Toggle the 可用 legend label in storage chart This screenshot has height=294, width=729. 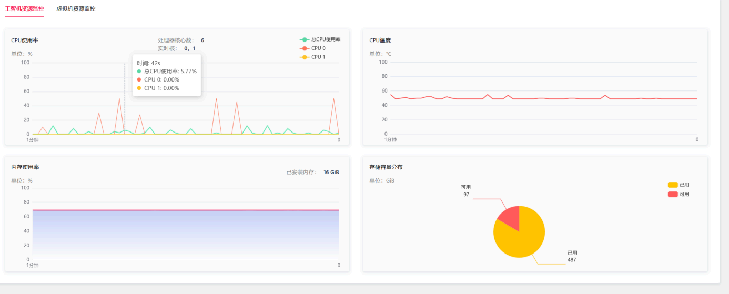tap(684, 194)
